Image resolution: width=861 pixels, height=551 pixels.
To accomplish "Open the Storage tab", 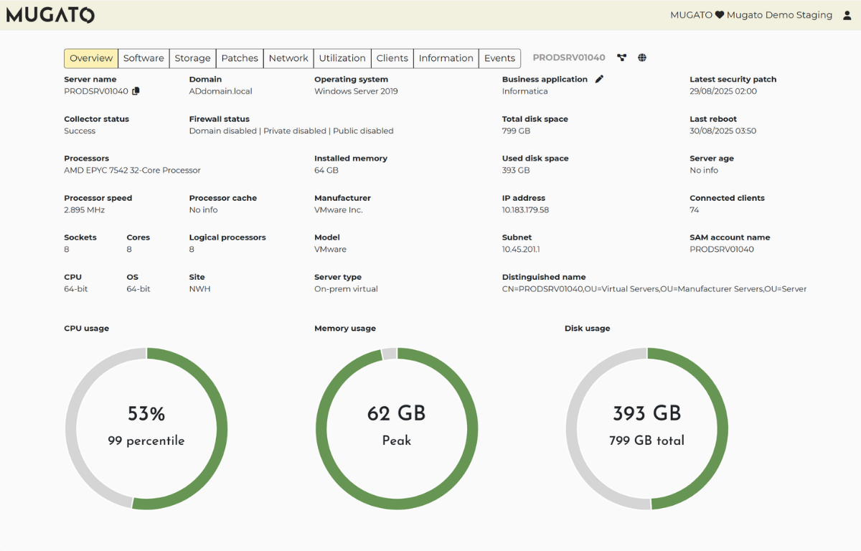I will tap(192, 58).
